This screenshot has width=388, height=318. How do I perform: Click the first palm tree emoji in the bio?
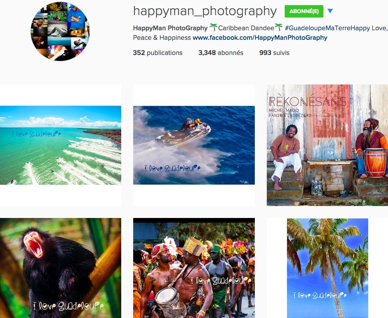pos(213,27)
